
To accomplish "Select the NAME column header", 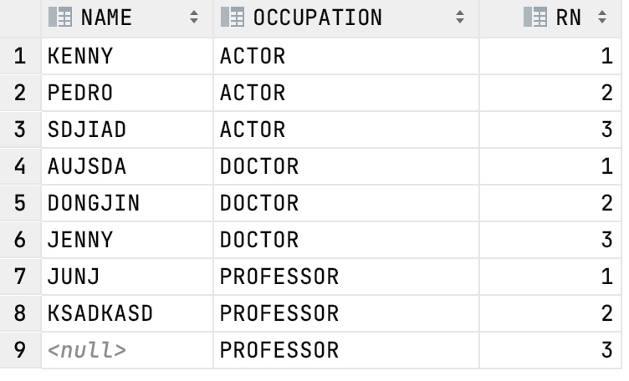I will (x=127, y=18).
